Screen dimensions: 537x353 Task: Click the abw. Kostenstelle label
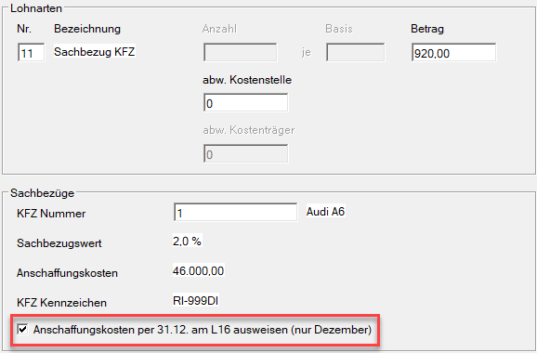247,80
